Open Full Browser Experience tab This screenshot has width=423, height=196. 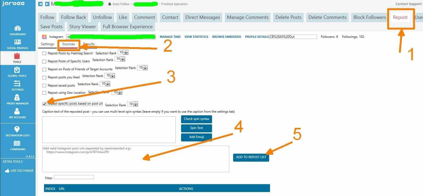tap(128, 27)
